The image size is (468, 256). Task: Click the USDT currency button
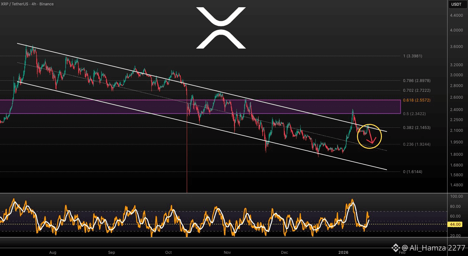tap(457, 4)
